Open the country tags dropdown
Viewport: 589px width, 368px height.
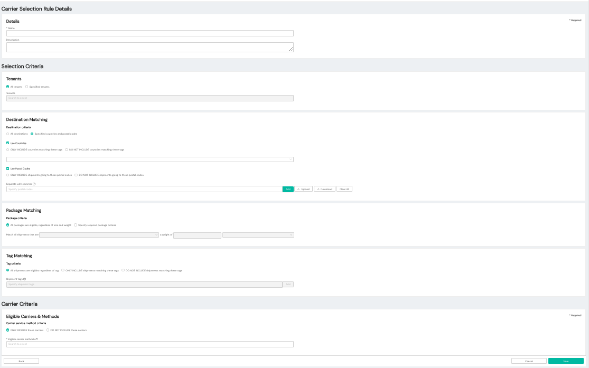[x=150, y=159]
